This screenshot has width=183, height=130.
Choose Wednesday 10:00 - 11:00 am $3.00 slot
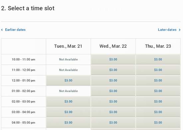(x=113, y=59)
